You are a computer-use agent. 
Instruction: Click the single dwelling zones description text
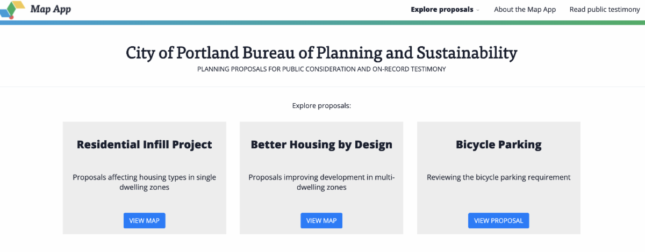click(144, 182)
